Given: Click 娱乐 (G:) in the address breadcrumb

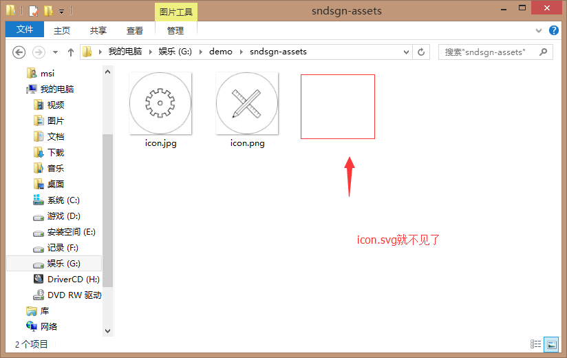Looking at the screenshot, I should click(x=175, y=52).
